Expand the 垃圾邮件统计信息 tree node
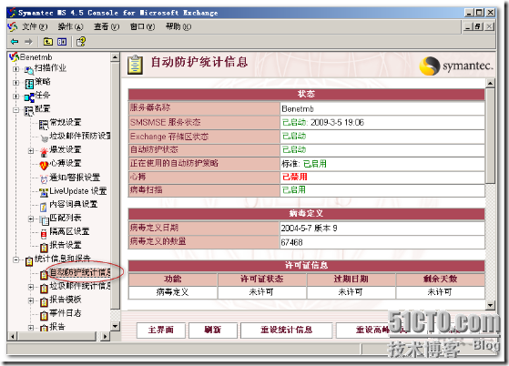The image size is (509, 366). click(31, 287)
